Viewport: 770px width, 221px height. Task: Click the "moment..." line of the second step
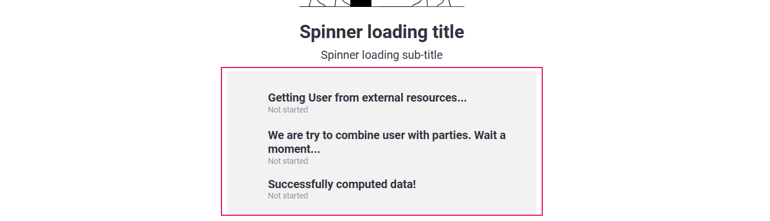(294, 149)
